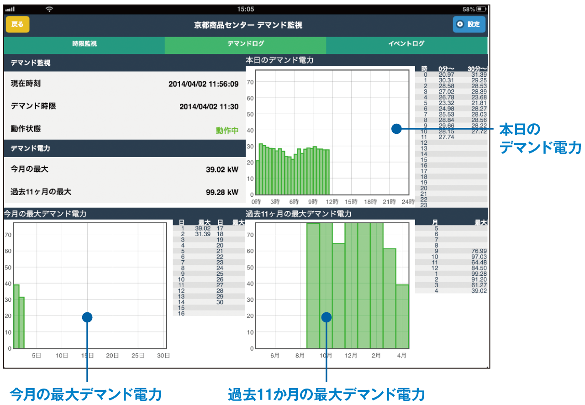The image size is (585, 405).
Task: Select the デマンド時限 value 2014/04/02 11:30
Action: pos(209,106)
